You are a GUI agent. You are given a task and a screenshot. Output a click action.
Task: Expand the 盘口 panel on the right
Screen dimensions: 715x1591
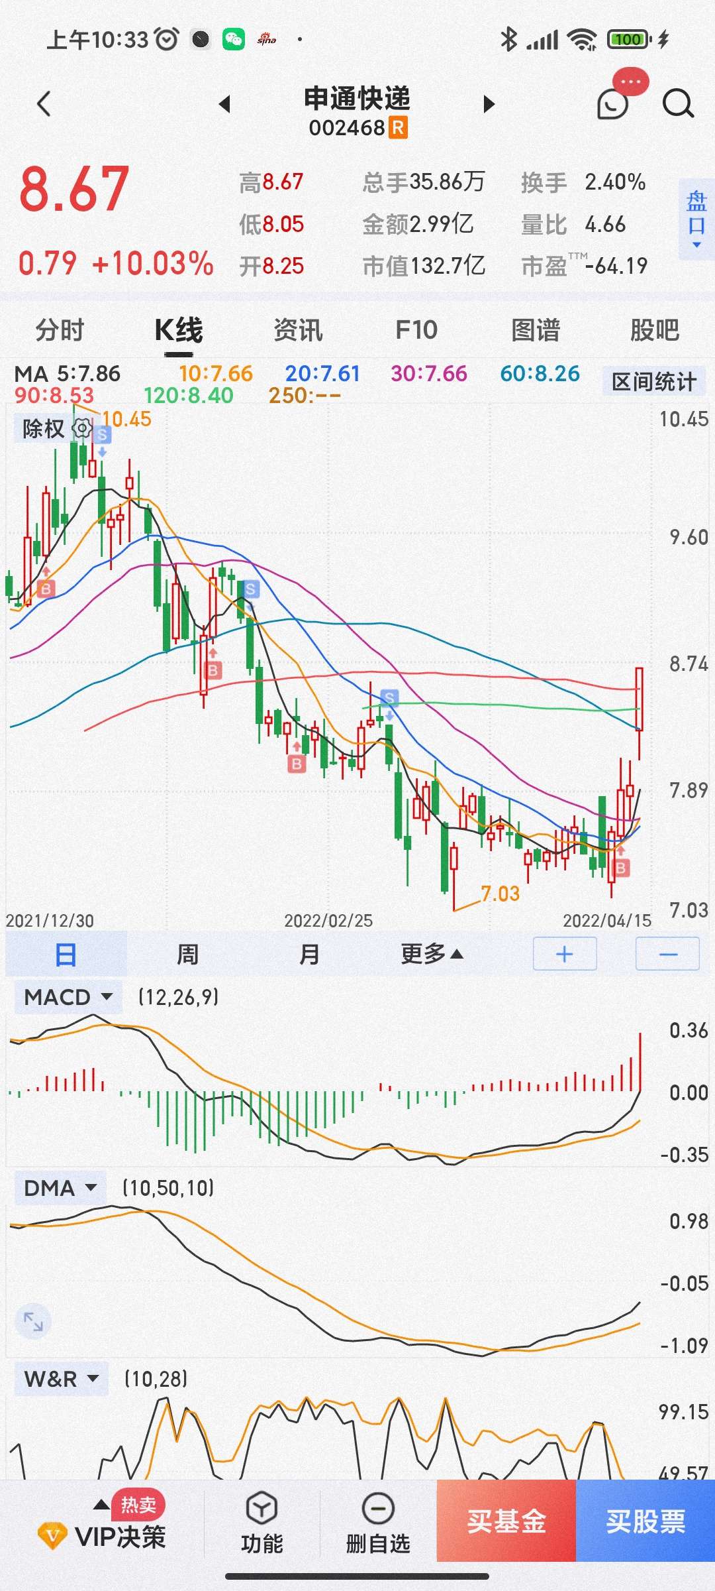click(696, 219)
